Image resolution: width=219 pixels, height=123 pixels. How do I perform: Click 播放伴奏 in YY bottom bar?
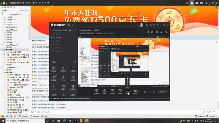tap(35, 116)
